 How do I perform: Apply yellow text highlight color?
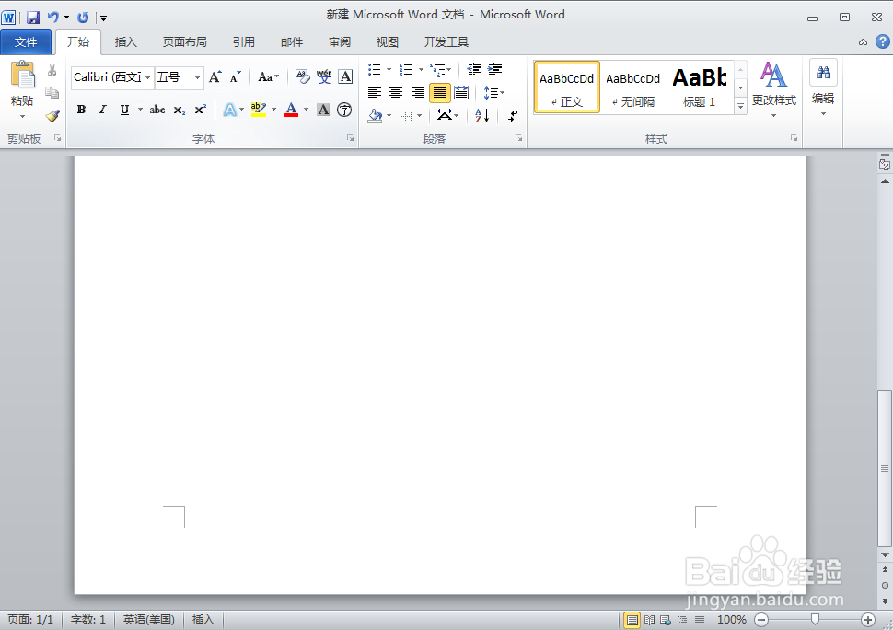click(x=258, y=110)
